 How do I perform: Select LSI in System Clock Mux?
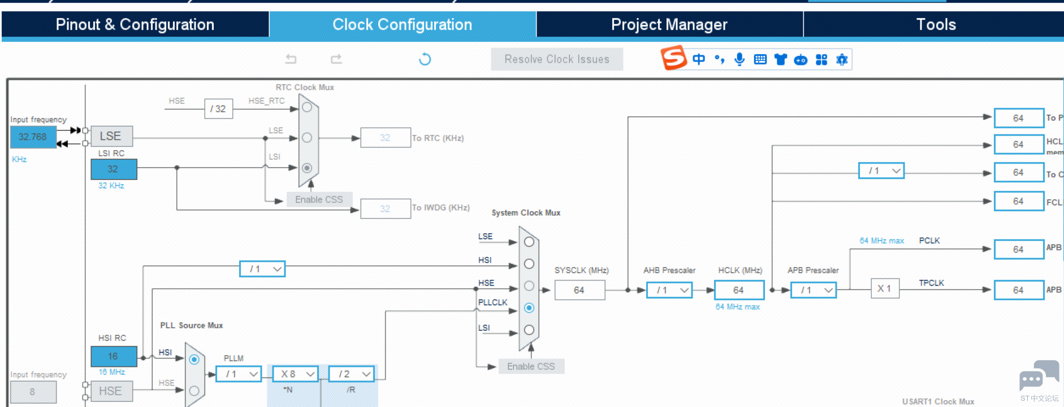[529, 330]
